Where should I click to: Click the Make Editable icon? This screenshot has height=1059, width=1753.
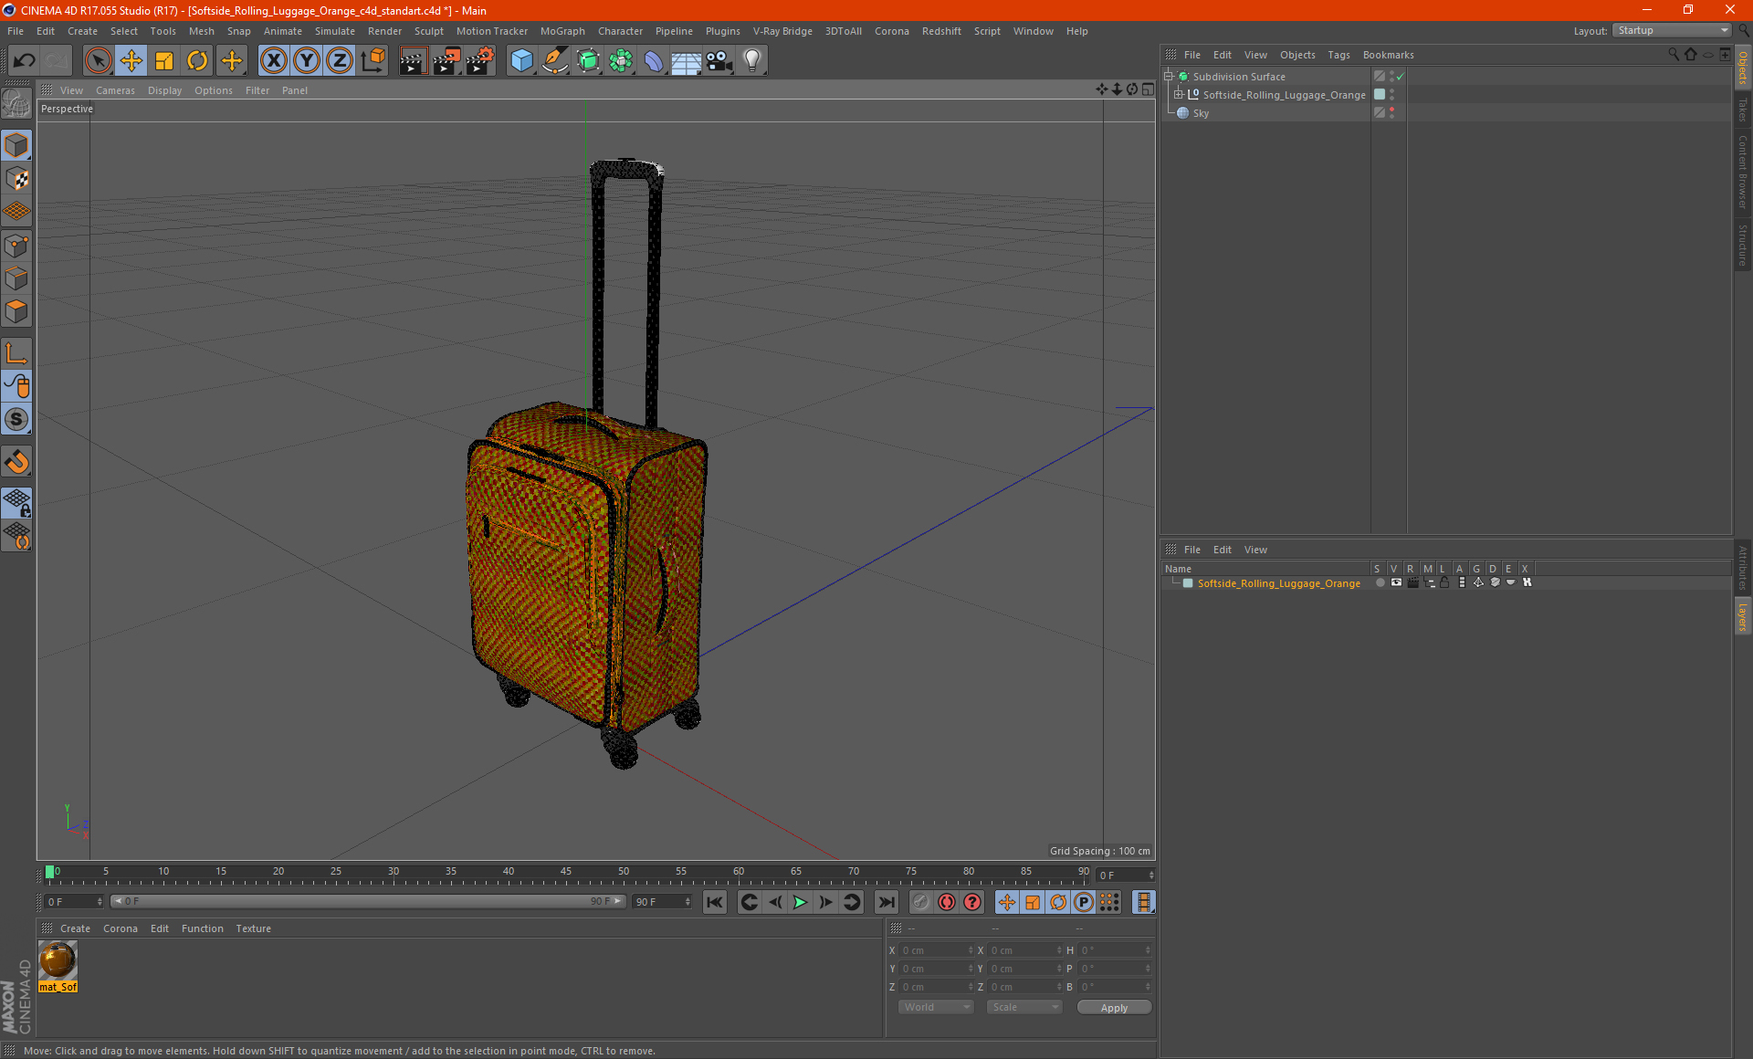point(16,103)
